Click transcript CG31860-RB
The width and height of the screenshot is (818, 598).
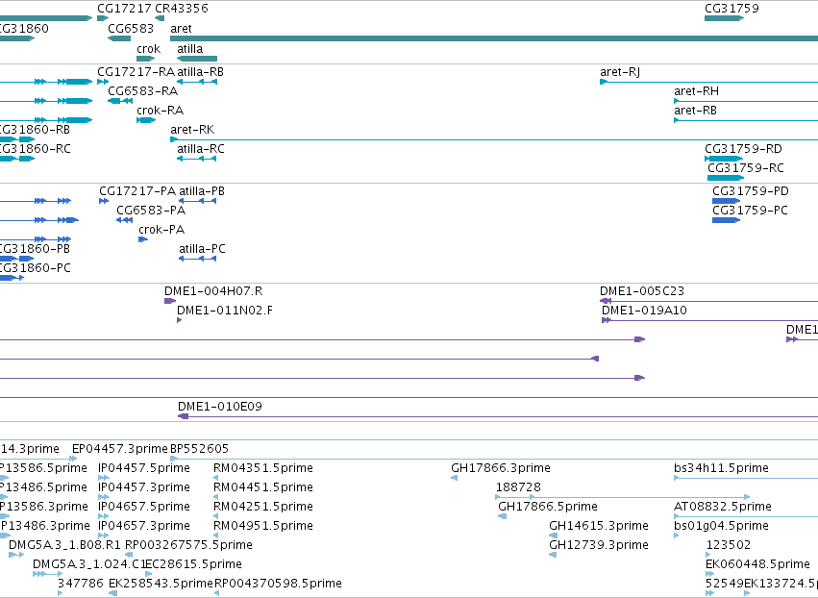(x=35, y=130)
